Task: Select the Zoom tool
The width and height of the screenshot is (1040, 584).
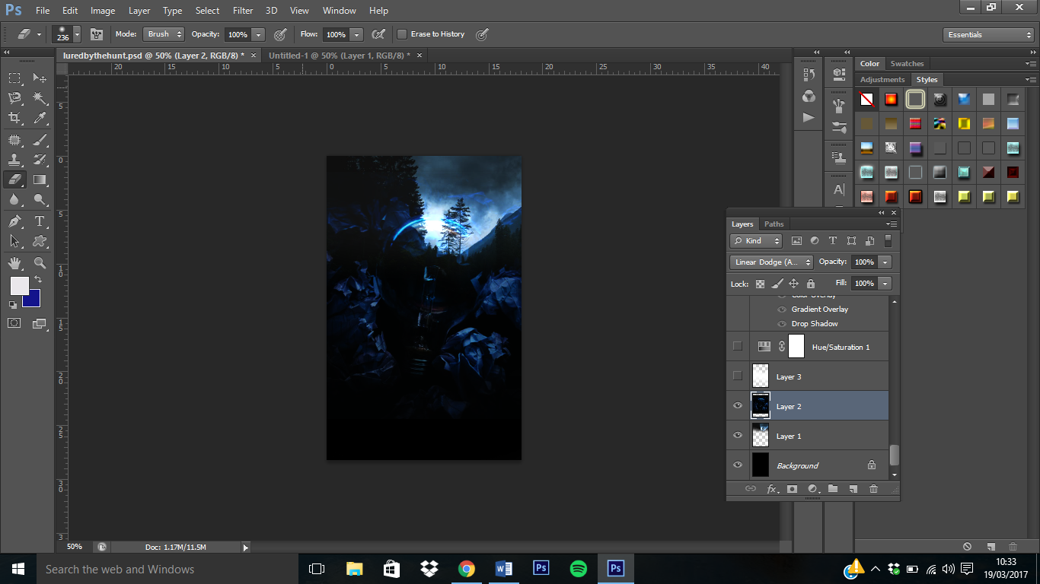Action: [x=40, y=263]
